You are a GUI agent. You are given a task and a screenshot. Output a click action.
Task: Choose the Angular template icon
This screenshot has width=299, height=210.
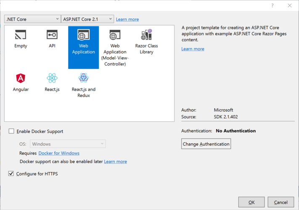21,79
